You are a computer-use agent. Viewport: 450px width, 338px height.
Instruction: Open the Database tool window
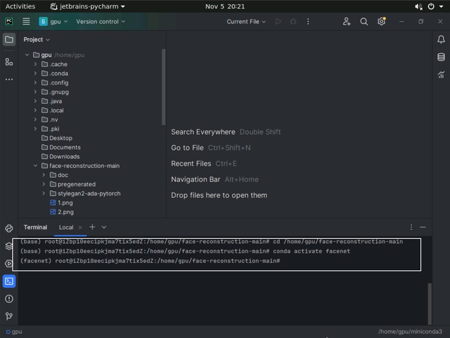(x=441, y=57)
